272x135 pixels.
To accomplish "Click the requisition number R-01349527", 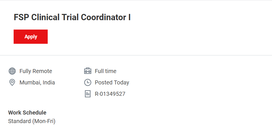I will [110, 94].
